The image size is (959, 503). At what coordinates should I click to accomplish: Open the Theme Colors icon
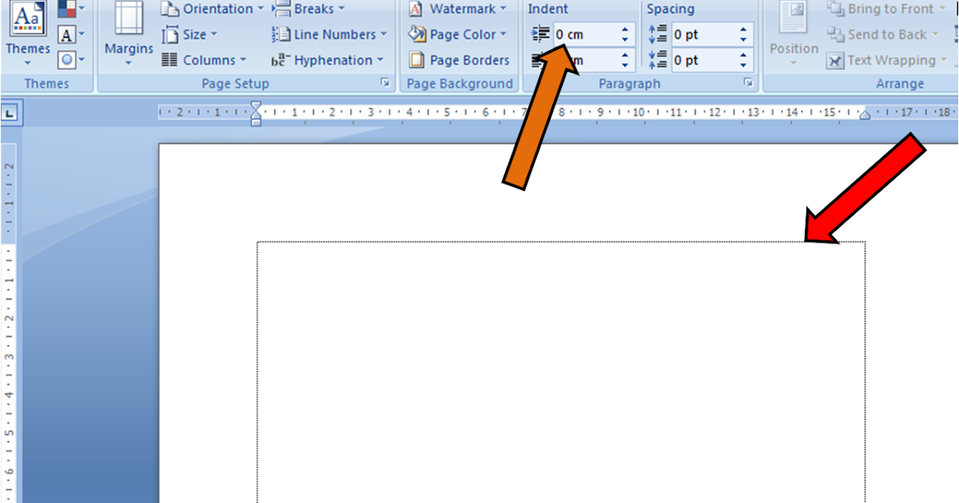point(67,10)
